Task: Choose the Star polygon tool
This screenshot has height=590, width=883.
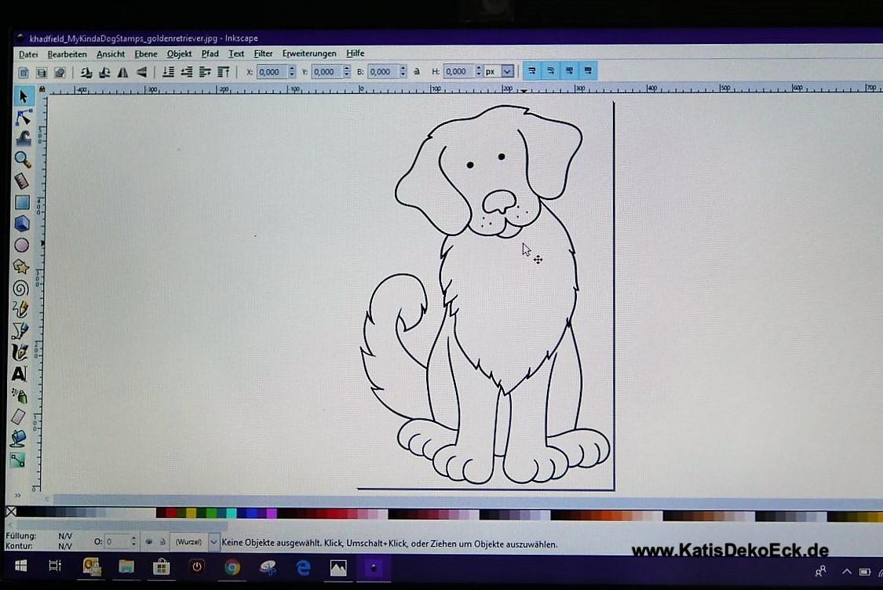Action: point(21,267)
